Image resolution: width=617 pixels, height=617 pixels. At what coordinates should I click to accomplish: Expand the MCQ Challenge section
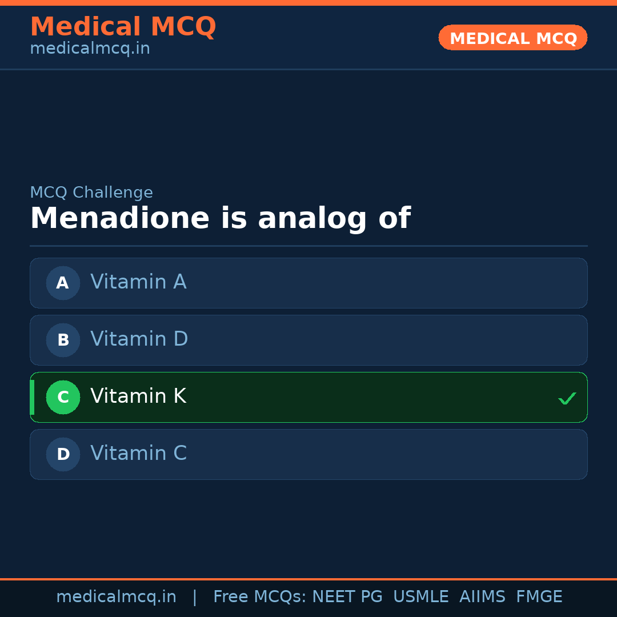tap(91, 193)
